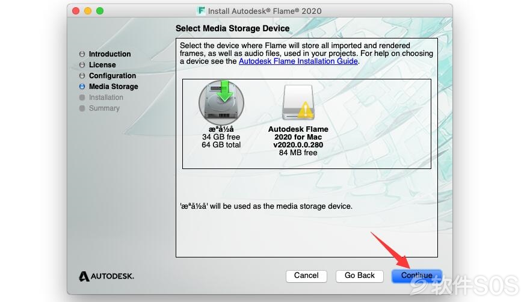Click the '84 MB free' text
The width and height of the screenshot is (527, 302).
pos(298,153)
